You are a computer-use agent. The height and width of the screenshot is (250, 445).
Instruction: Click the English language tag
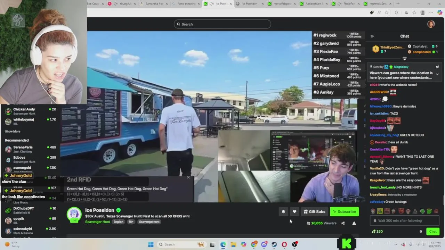pyautogui.click(x=118, y=222)
